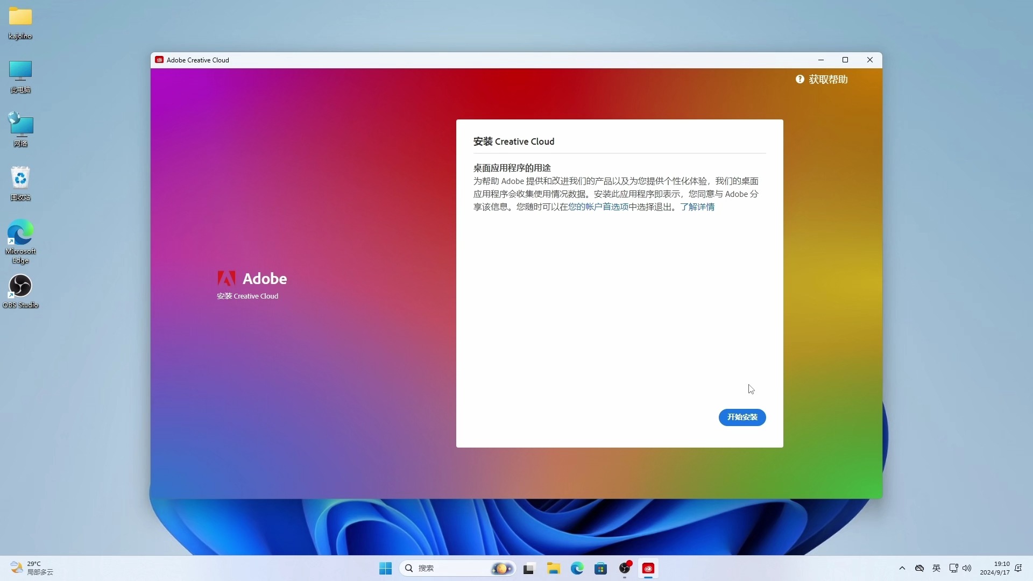Switch input method via 英 indicator
Viewport: 1033px width, 581px height.
[x=936, y=568]
